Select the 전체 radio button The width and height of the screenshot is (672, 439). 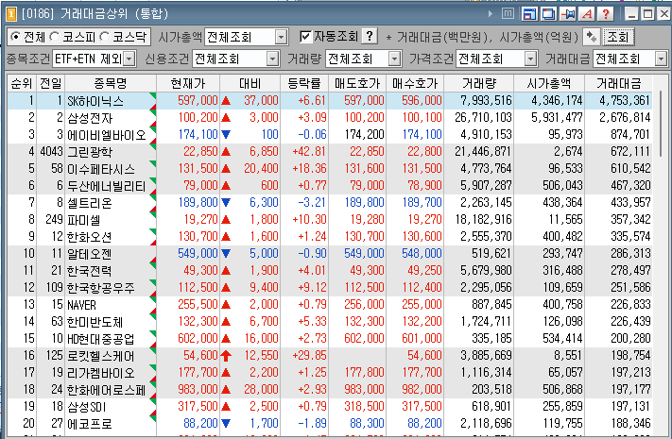click(x=15, y=37)
